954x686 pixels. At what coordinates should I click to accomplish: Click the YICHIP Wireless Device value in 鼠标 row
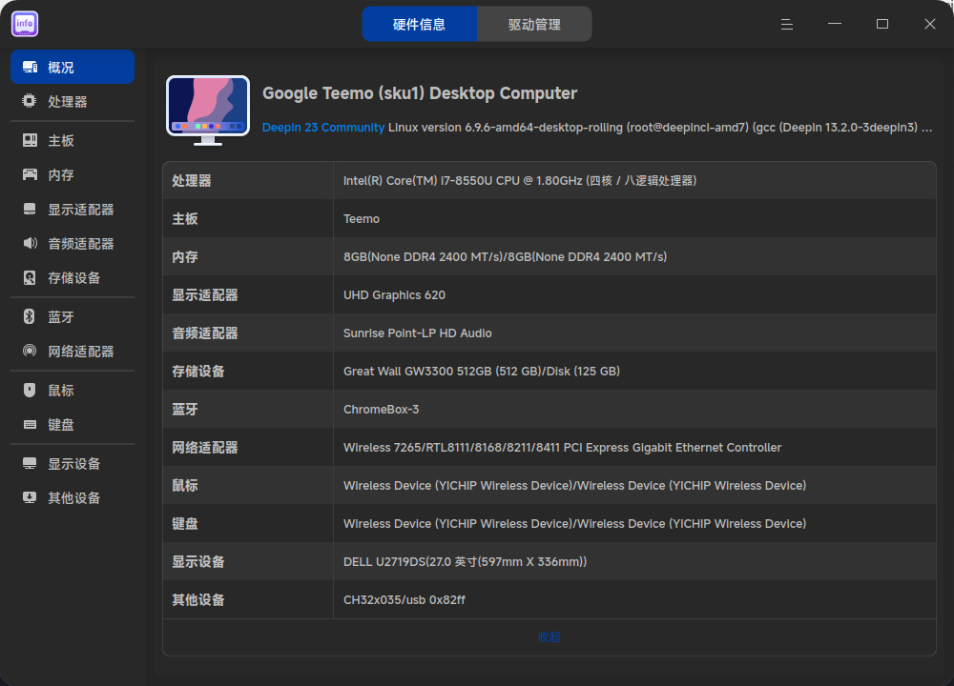pyautogui.click(x=574, y=486)
